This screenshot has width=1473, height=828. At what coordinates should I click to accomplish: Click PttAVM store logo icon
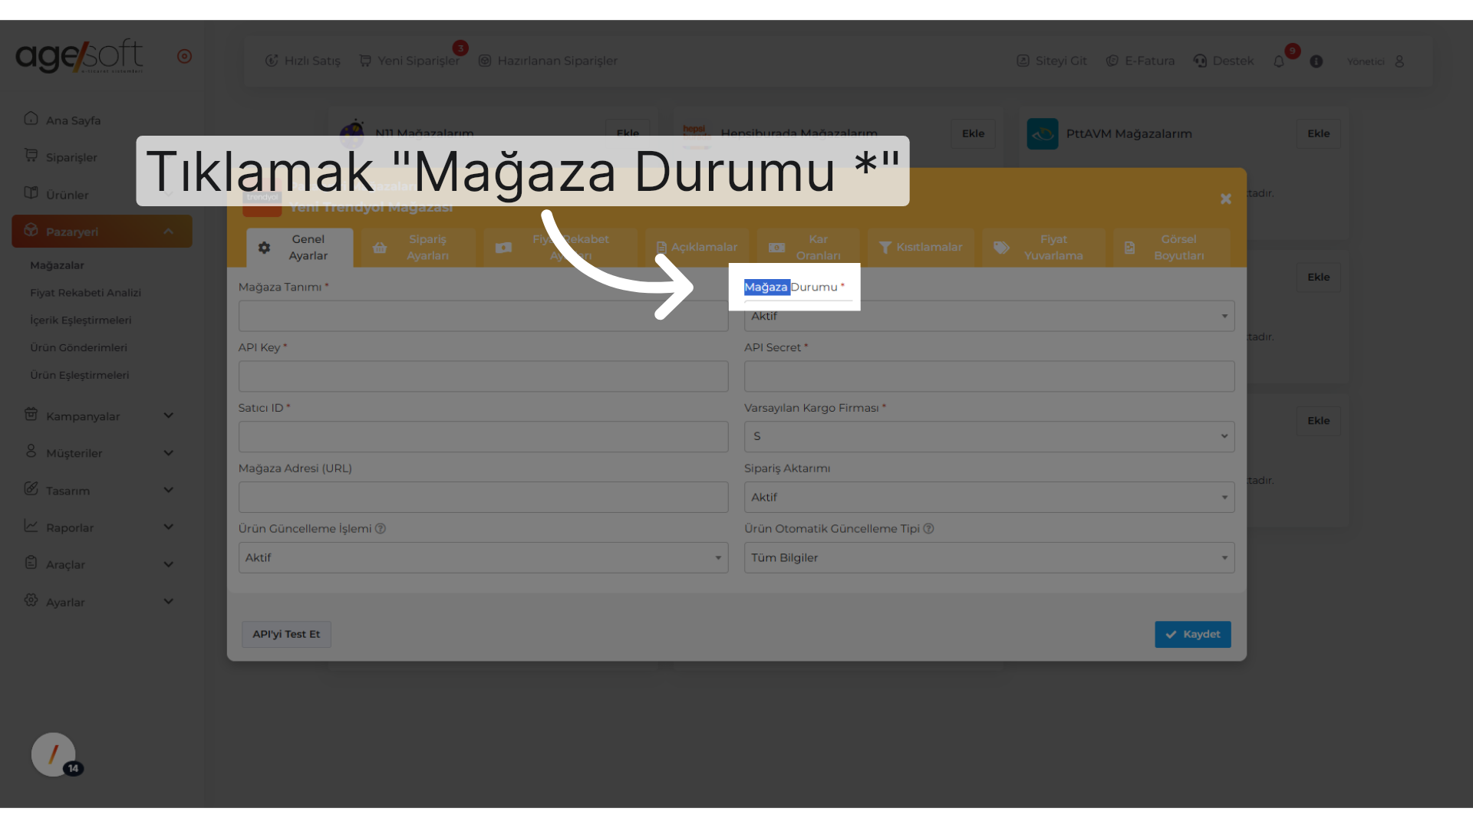[x=1043, y=133]
